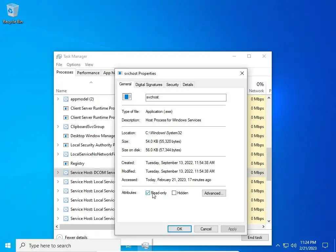Image resolution: width=336 pixels, height=252 pixels.
Task: Click the End task button
Action: point(255,238)
